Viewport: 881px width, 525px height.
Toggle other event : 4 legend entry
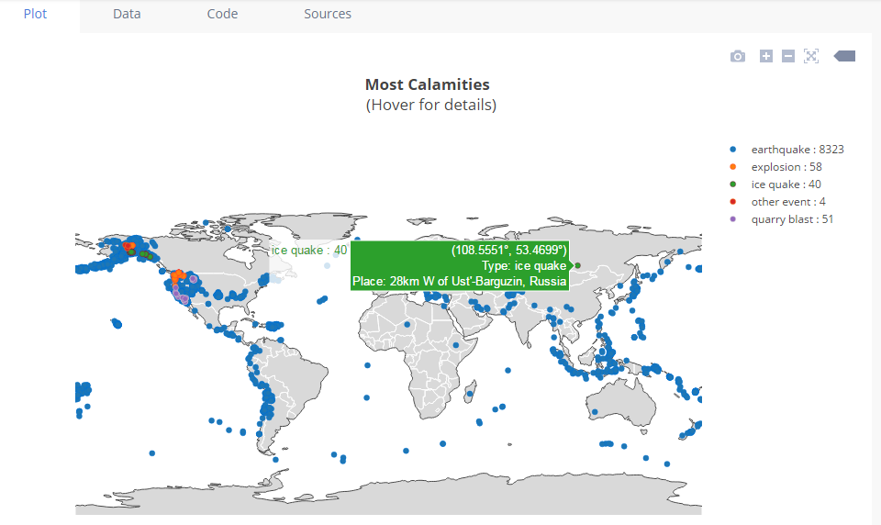click(x=778, y=202)
